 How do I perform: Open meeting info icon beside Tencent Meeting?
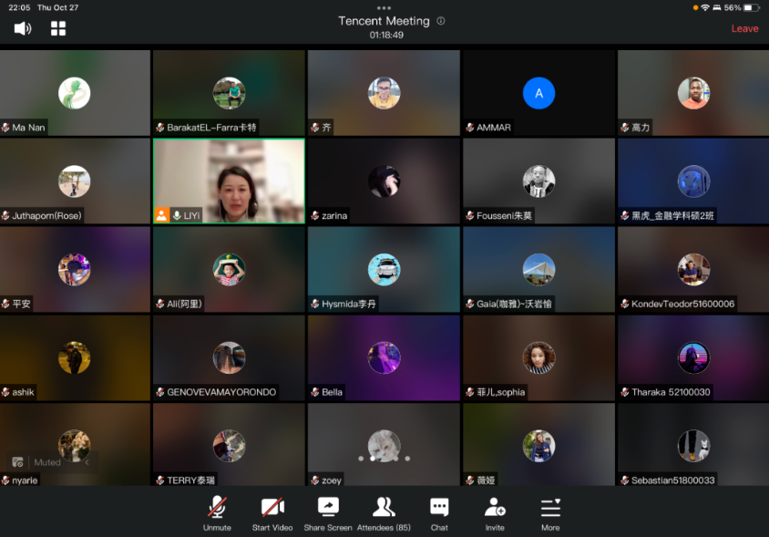point(441,21)
